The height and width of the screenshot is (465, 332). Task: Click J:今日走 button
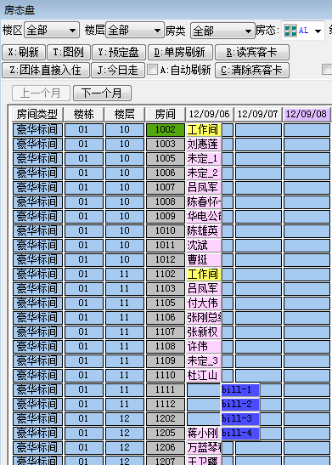point(118,70)
